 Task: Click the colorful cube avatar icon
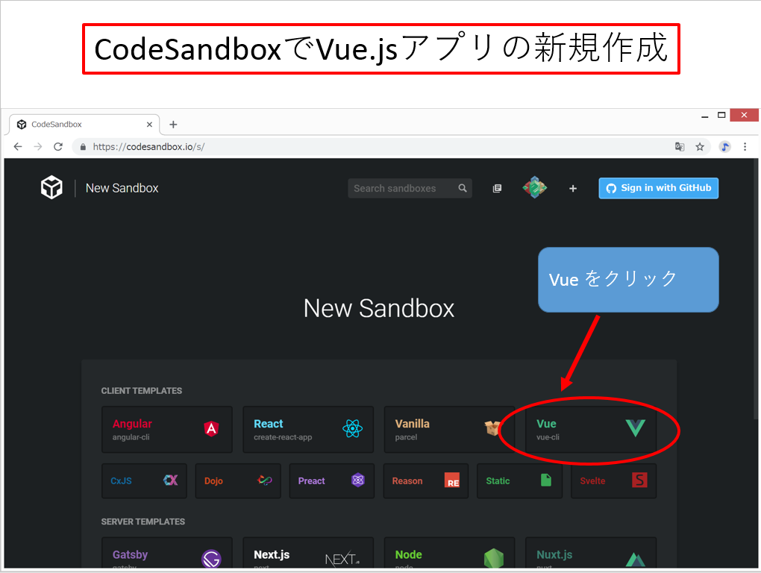tap(534, 188)
